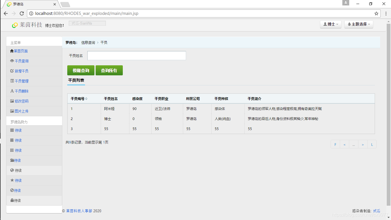Click the edit icon beside 新增干员
Screen dimensions: 391x220
pos(12,71)
